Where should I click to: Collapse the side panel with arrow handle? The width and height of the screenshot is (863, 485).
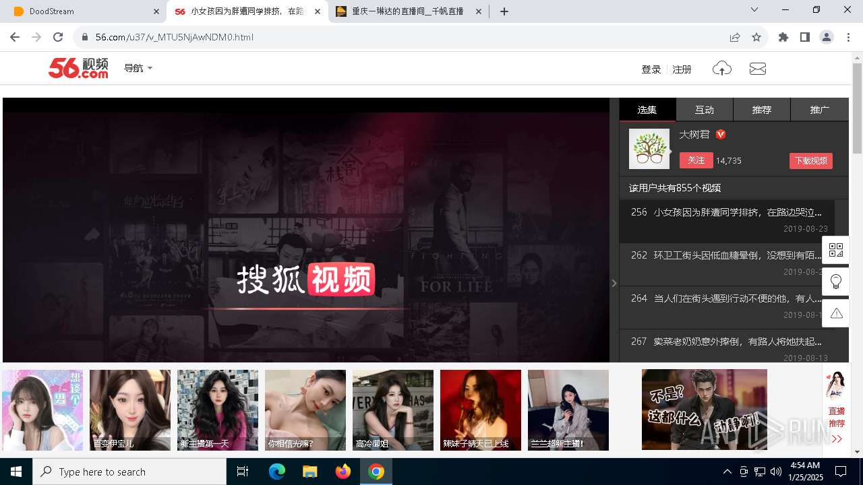(614, 283)
